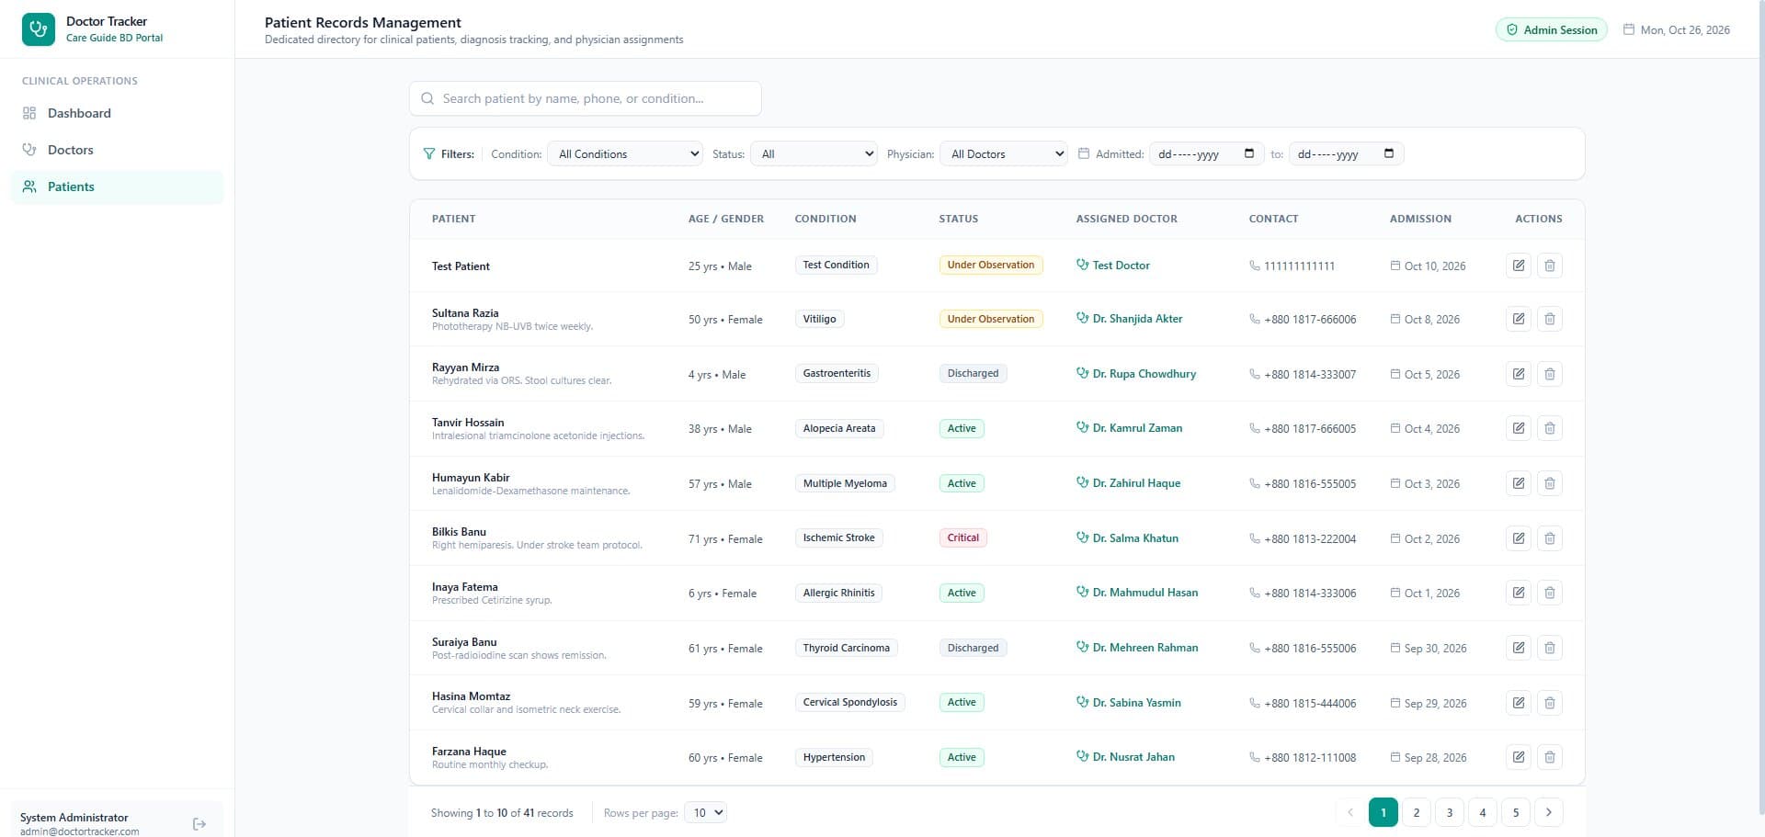Delete Bilkis Banu's record

tap(1550, 538)
